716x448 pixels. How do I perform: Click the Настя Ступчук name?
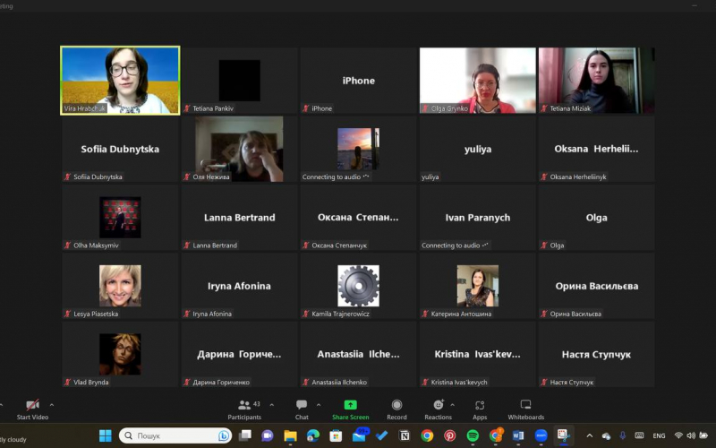596,354
